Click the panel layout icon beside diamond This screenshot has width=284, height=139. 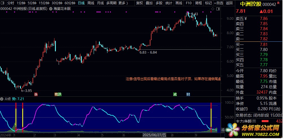pyautogui.click(x=218, y=9)
